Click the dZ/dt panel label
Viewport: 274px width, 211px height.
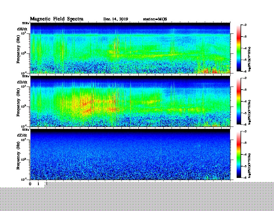(x=22, y=135)
